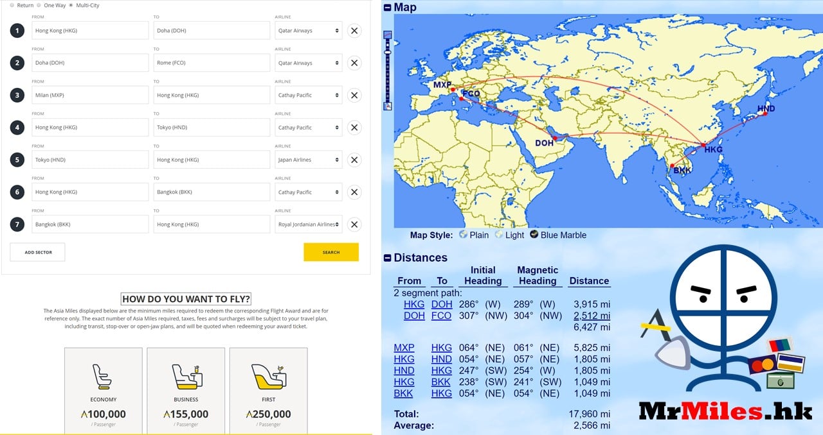Screen dimensions: 823x435
Task: Select the Return trip radio button
Action: pyautogui.click(x=12, y=5)
